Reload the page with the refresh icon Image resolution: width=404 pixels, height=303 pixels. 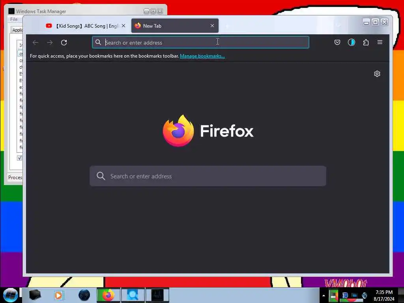coord(64,43)
